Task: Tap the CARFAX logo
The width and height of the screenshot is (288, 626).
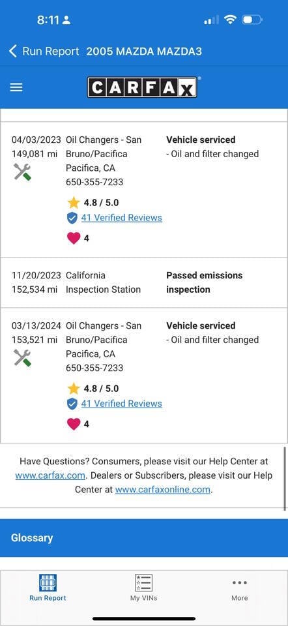Action: [x=143, y=87]
